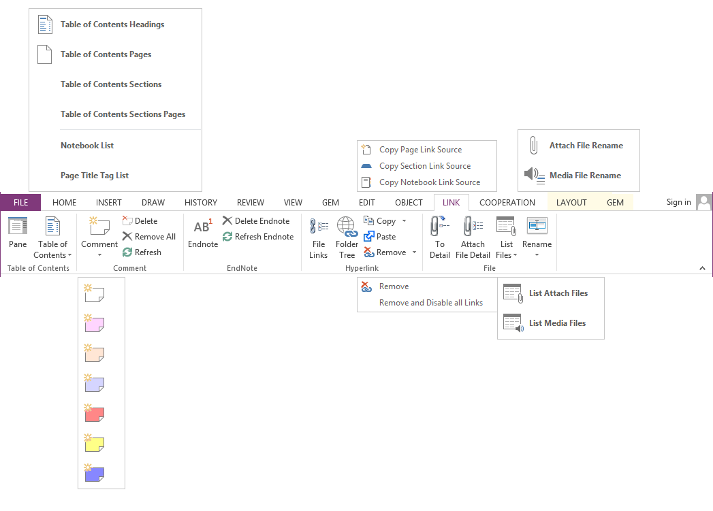Collapse the ribbon with the chevron
Screen dimensions: 713x511
click(x=702, y=269)
